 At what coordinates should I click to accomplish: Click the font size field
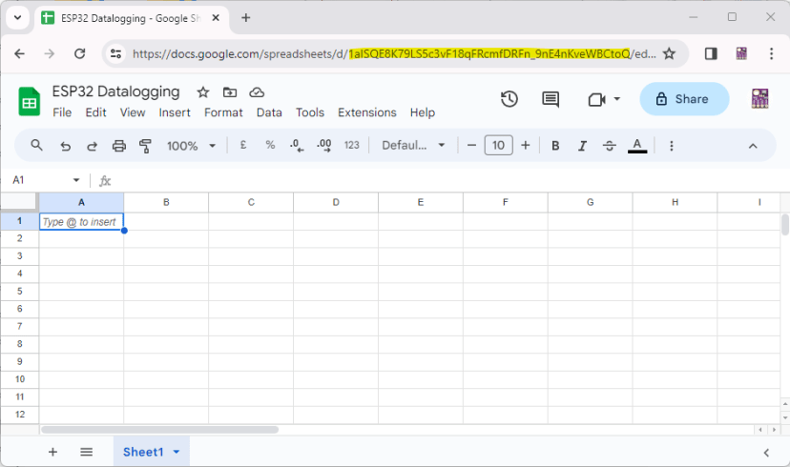coord(499,146)
